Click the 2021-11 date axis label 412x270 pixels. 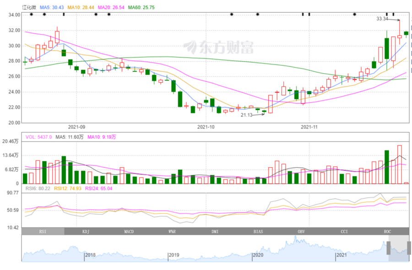[x=309, y=127]
